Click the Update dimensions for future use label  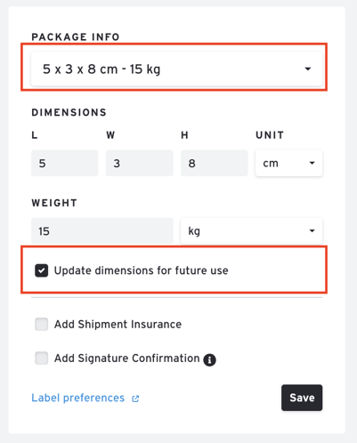pyautogui.click(x=142, y=270)
